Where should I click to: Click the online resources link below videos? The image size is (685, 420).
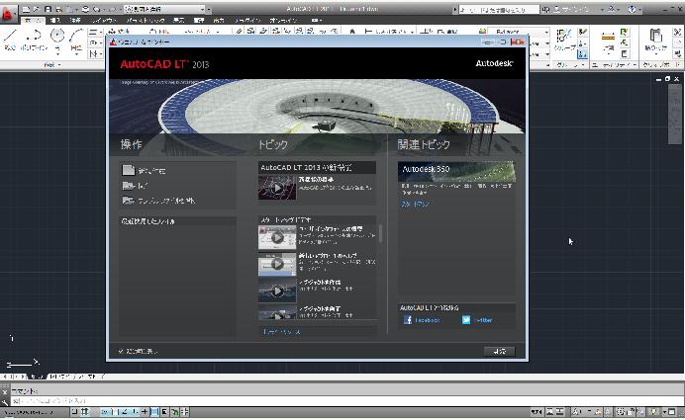click(x=281, y=332)
